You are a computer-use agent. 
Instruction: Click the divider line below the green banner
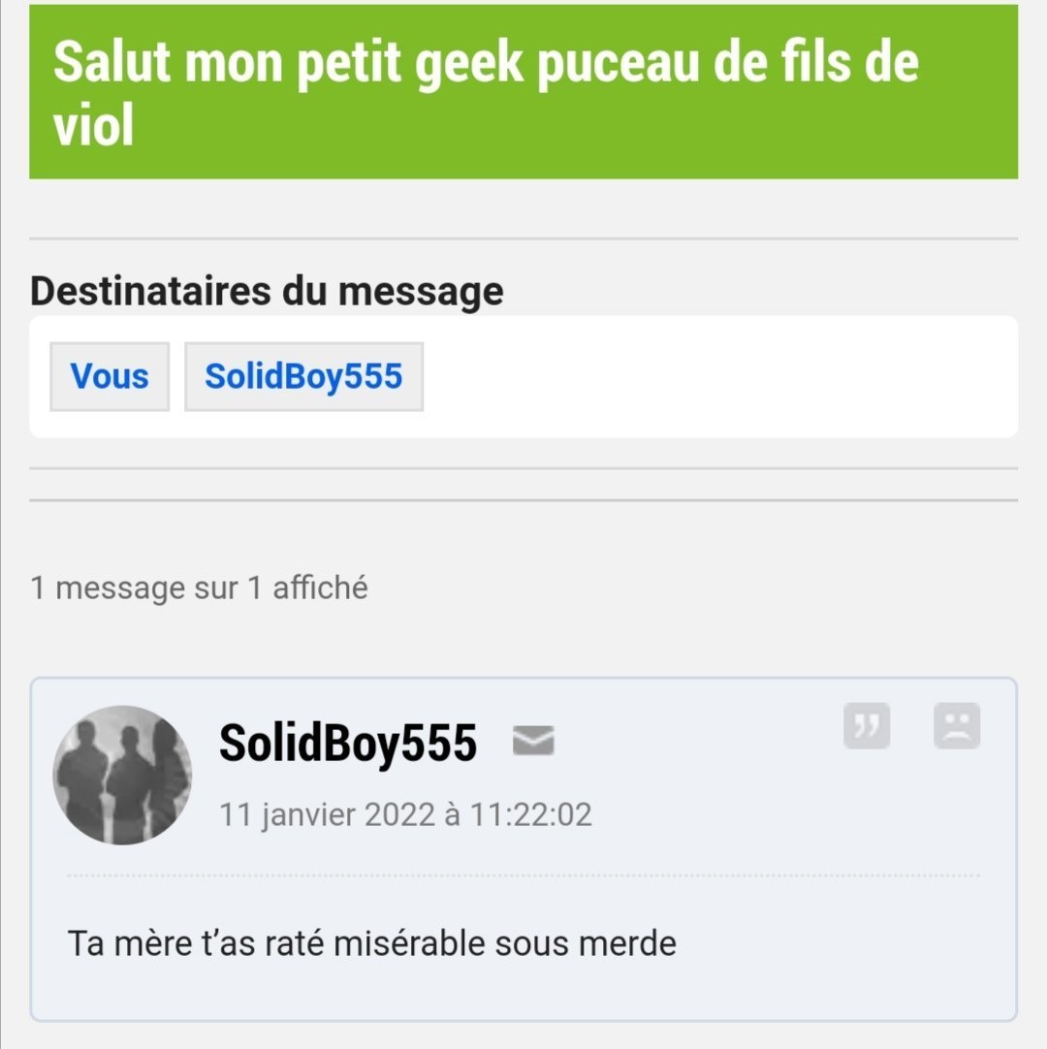pyautogui.click(x=523, y=238)
